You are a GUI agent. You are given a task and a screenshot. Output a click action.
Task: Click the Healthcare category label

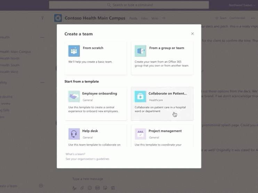(156, 100)
